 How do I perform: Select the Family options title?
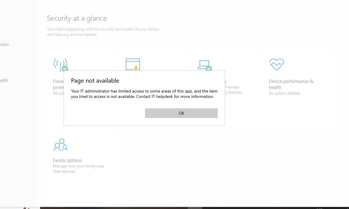[67, 160]
